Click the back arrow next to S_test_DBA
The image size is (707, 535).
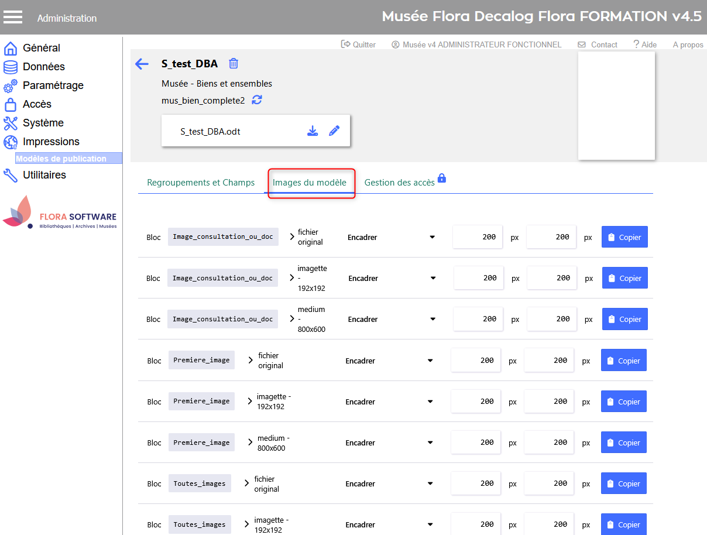pos(142,64)
